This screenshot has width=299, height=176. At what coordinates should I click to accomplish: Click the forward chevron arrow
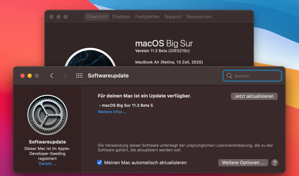pos(65,76)
